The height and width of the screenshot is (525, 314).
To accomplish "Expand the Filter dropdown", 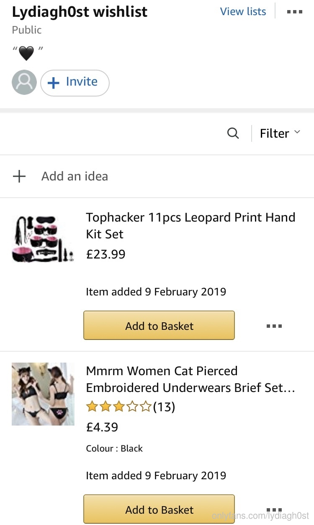I will (x=280, y=133).
